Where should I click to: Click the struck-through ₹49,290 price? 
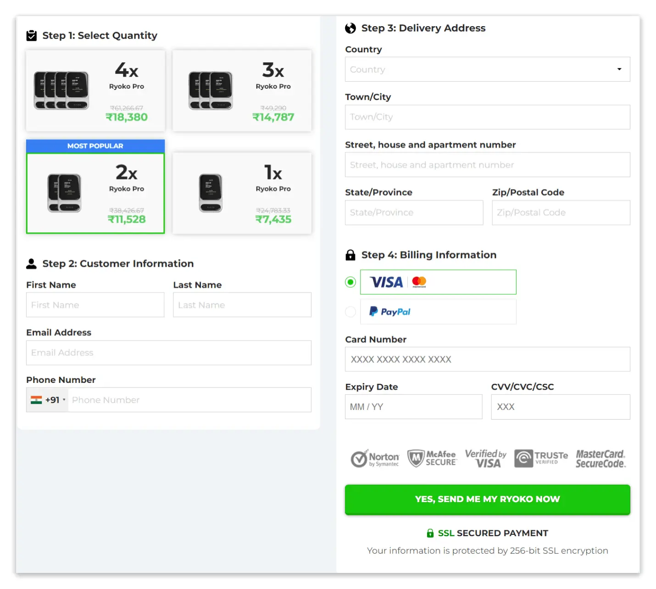coord(273,108)
